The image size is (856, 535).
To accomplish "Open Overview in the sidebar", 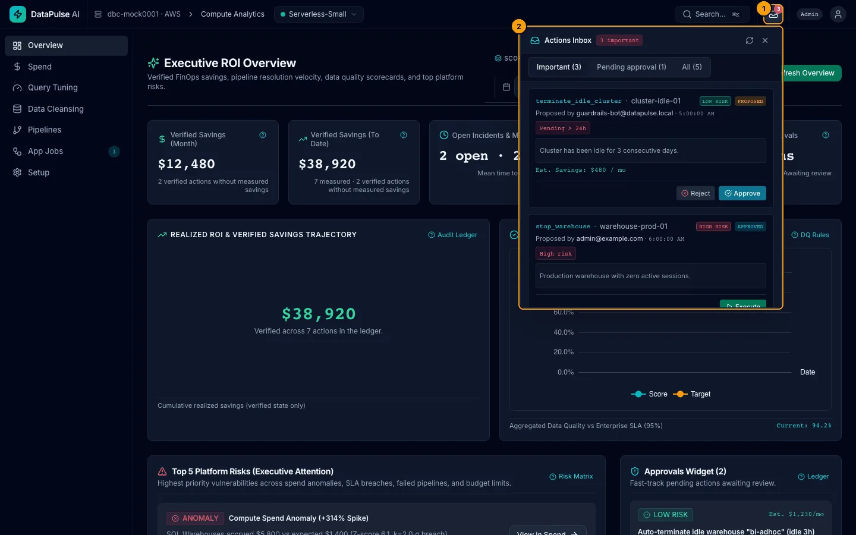I will coord(66,46).
